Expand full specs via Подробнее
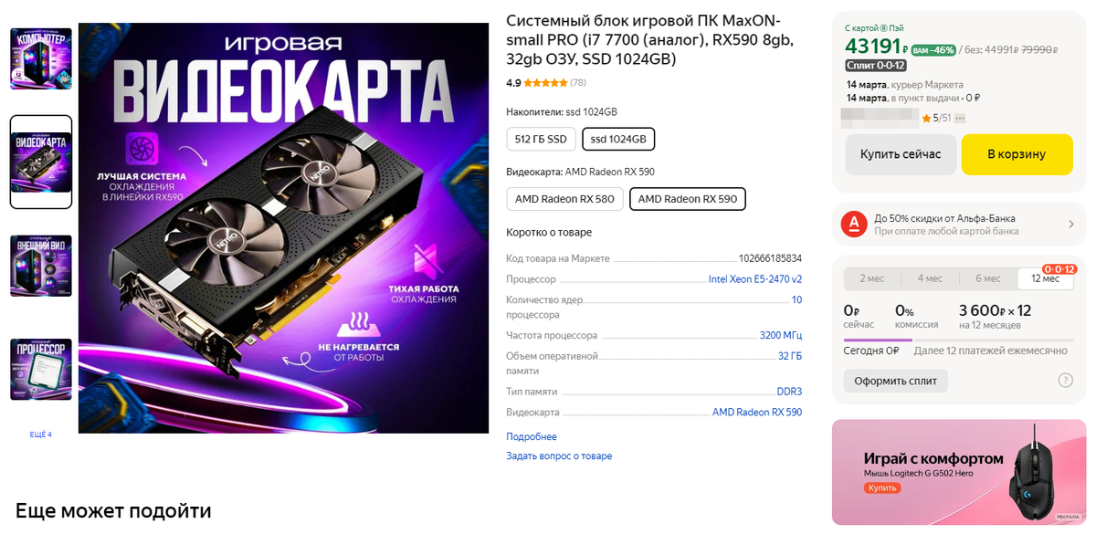Screen dimensions: 1096x534 tap(531, 436)
